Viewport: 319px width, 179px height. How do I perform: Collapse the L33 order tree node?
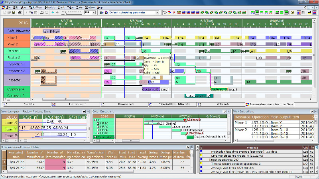(x=95, y=120)
